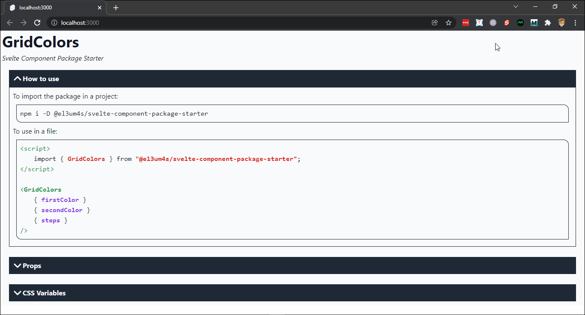Go forward in browser history
585x315 pixels.
pos(24,23)
